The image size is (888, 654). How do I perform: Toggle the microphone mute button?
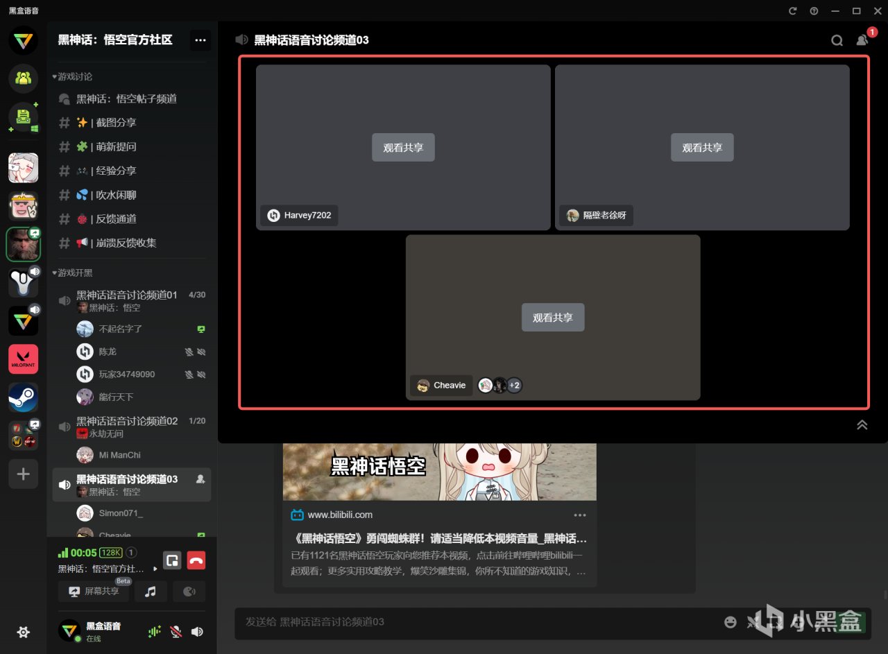176,632
